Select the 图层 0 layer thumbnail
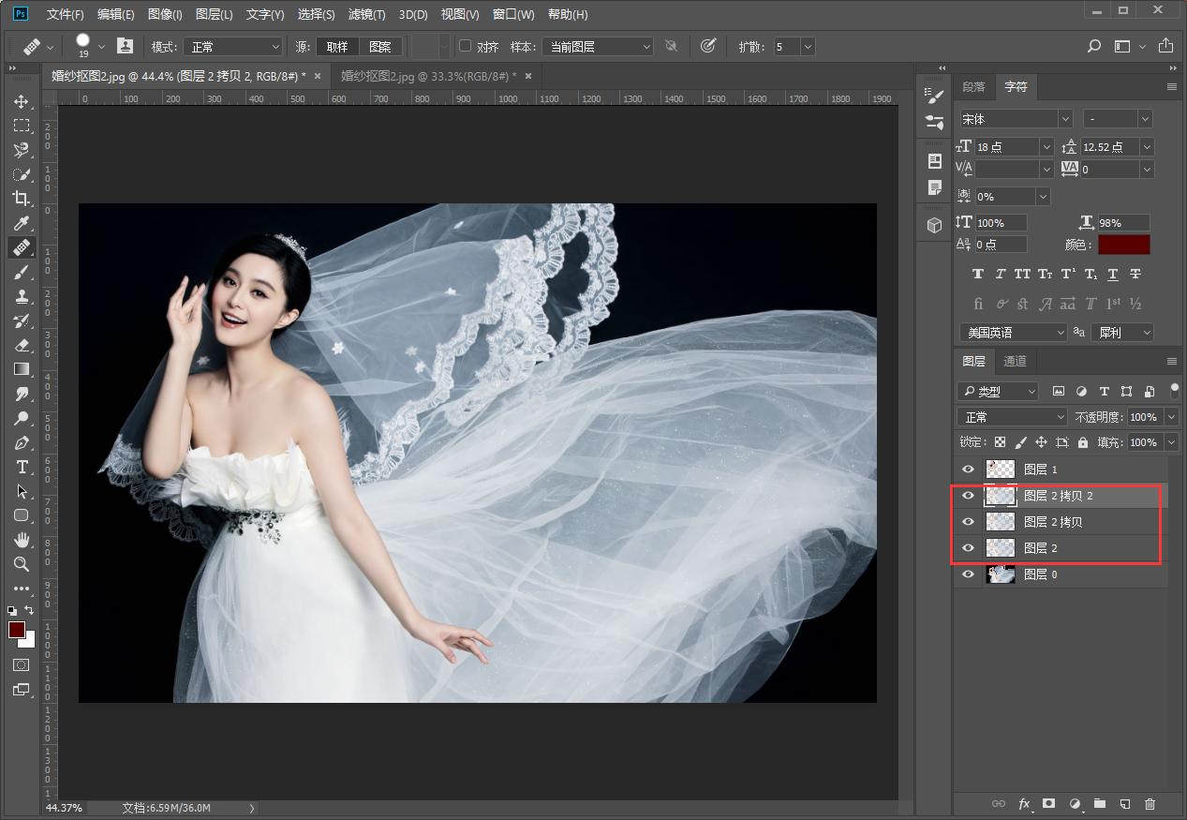Viewport: 1187px width, 820px height. point(1001,574)
